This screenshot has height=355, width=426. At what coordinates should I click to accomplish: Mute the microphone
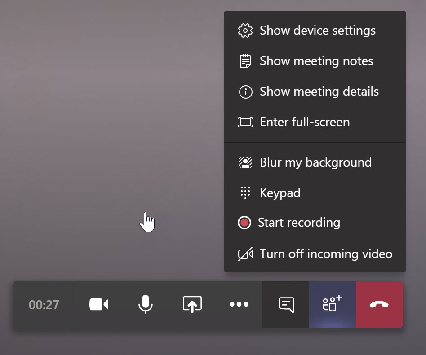click(x=146, y=304)
